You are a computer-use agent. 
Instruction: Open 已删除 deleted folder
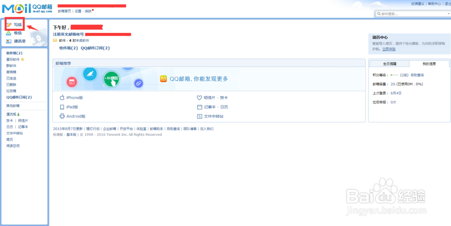[x=11, y=85]
